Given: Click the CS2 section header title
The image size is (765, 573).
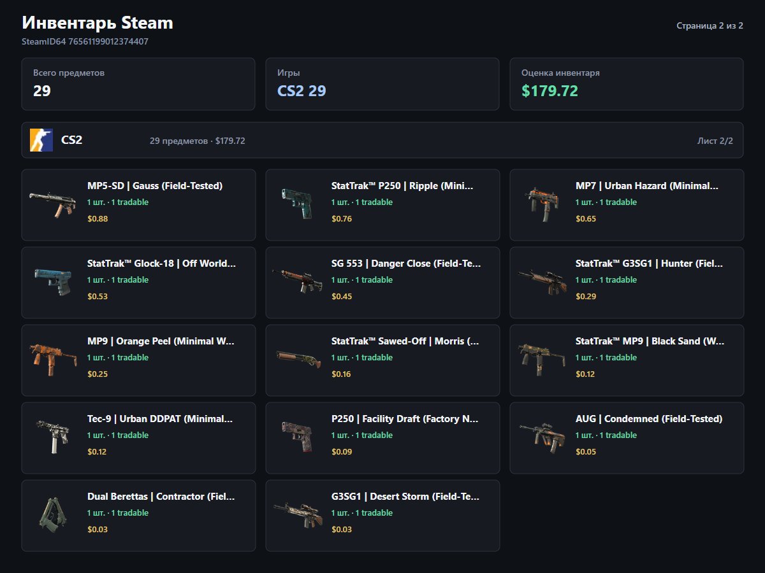Looking at the screenshot, I should [x=71, y=140].
